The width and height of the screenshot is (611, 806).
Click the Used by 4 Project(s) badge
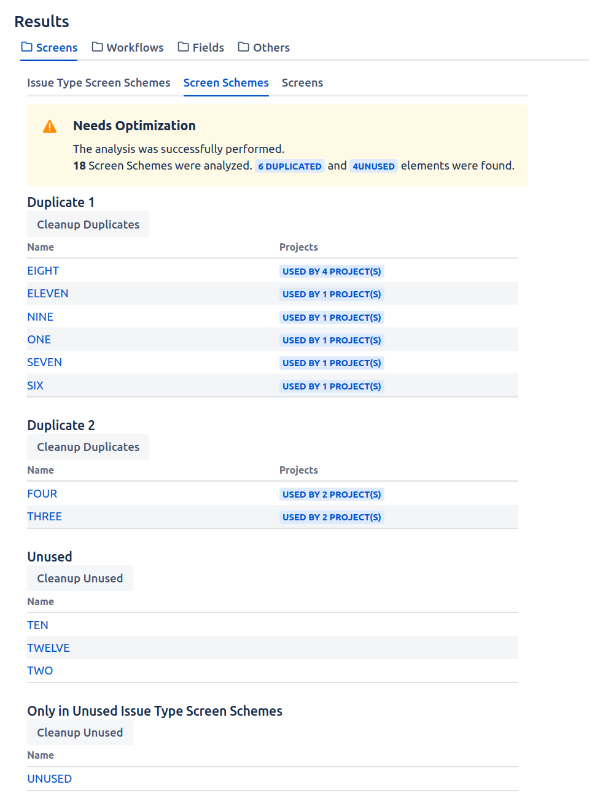coord(332,272)
